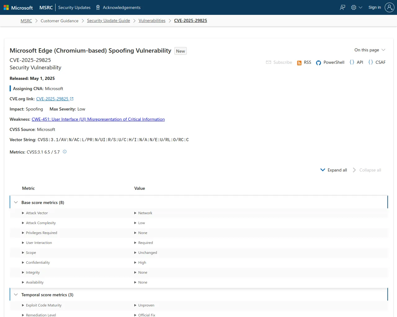
Task: Open the feedback icon in header
Action: (342, 7)
